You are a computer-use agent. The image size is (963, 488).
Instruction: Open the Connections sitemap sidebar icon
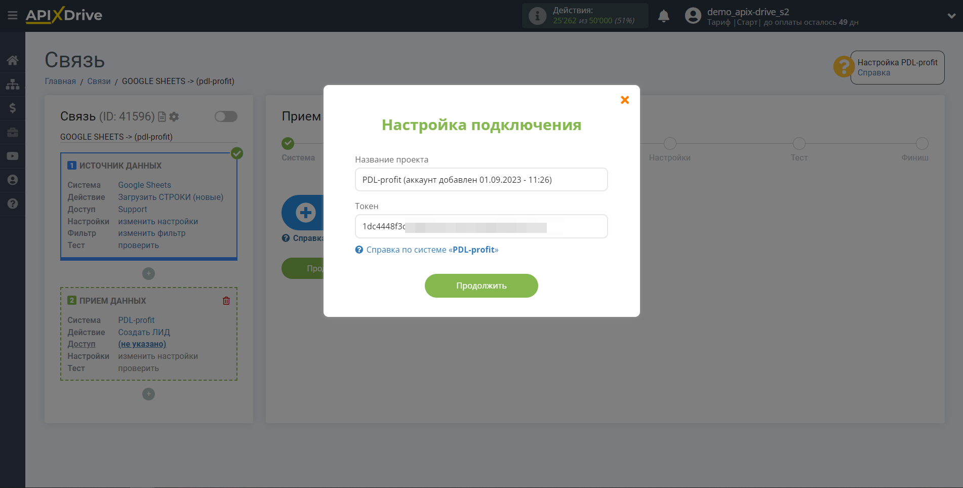[13, 84]
